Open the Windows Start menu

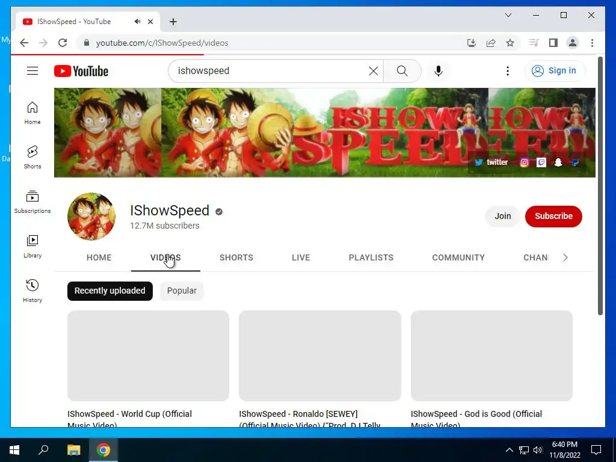tap(14, 450)
